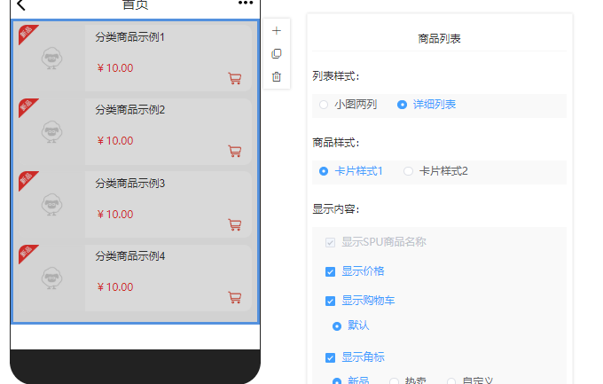Choose 卡片样式1 product style
Image resolution: width=603 pixels, height=384 pixels.
click(324, 171)
